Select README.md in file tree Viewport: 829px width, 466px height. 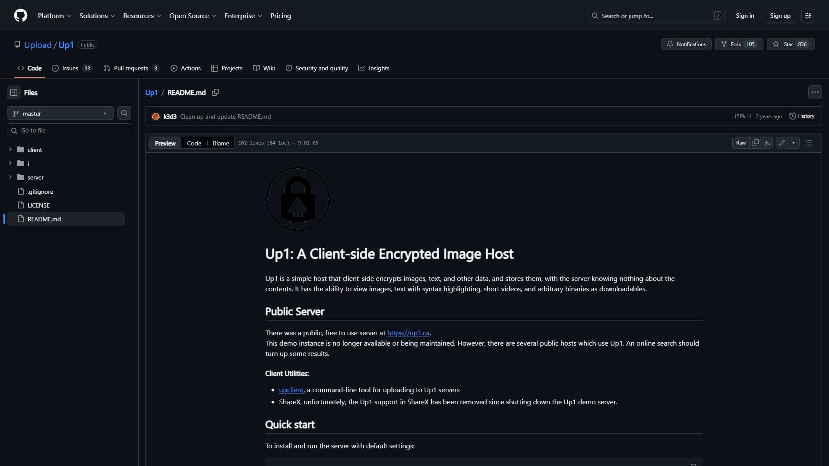65,219
